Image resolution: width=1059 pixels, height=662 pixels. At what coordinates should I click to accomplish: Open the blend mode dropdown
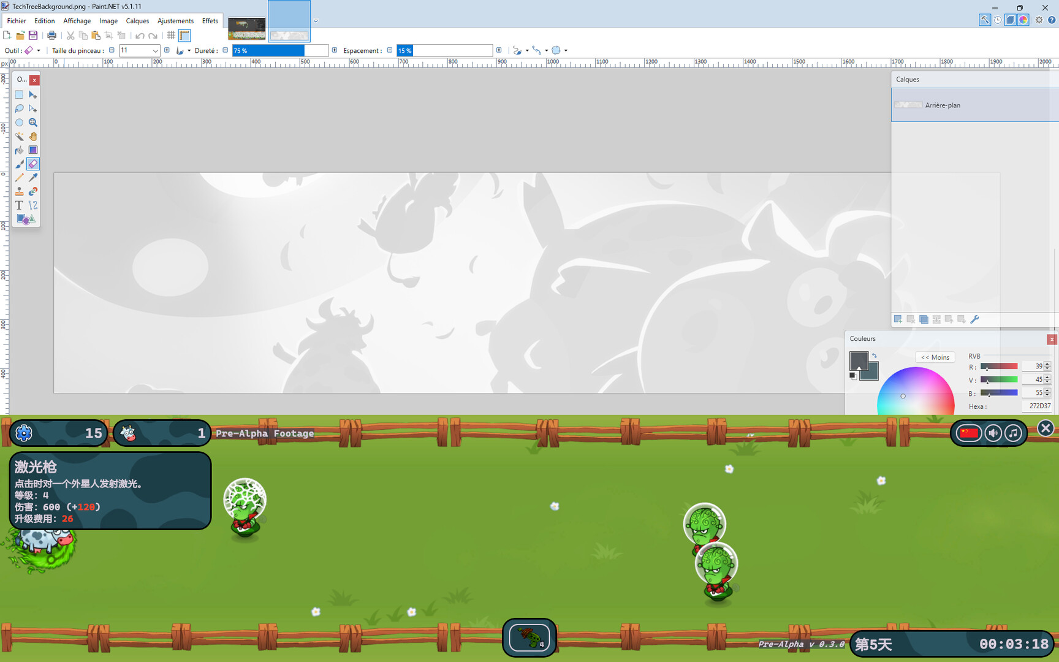540,50
